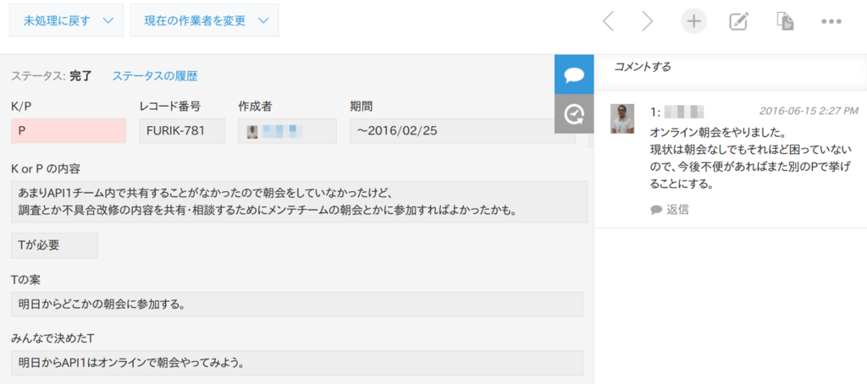Duplicate the record with copy icon
The image size is (867, 384).
click(x=785, y=21)
